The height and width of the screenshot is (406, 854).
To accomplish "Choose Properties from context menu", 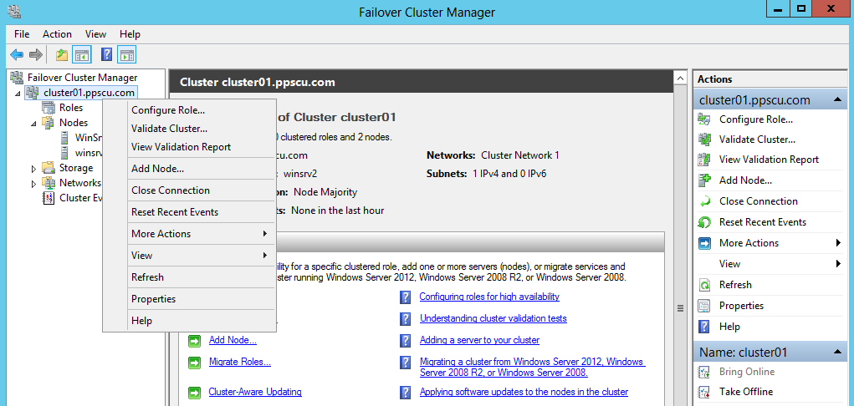I will tap(189, 299).
